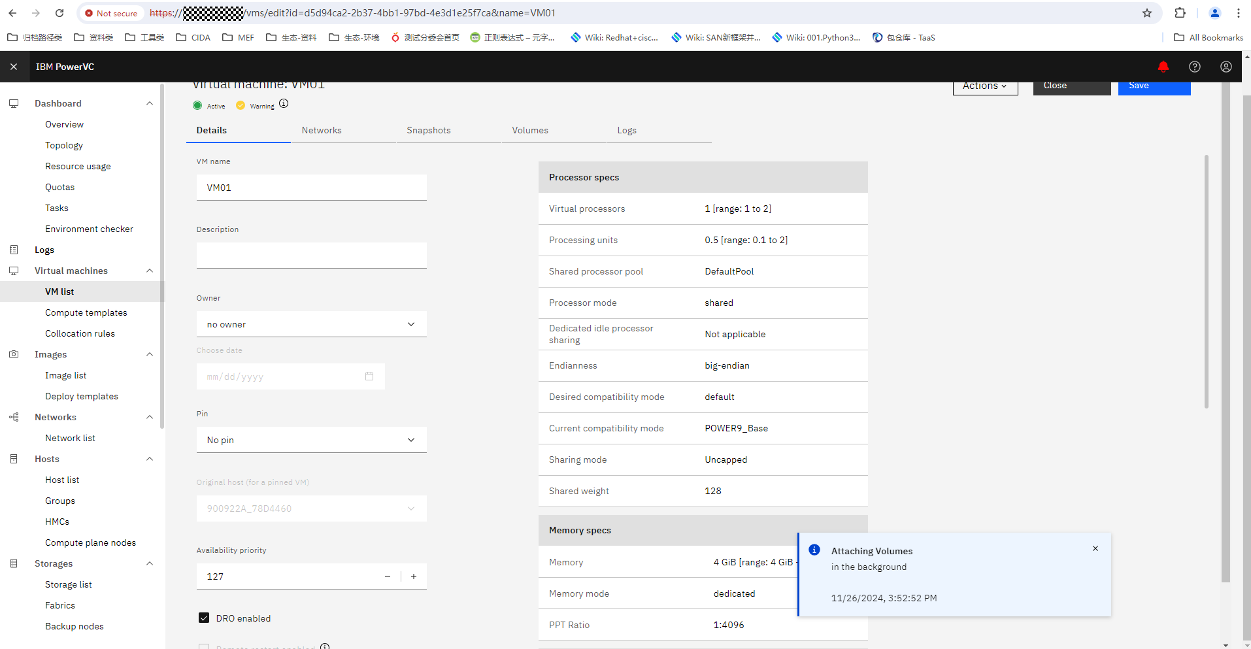The width and height of the screenshot is (1251, 649).
Task: Click the Networks sidebar icon
Action: (14, 417)
